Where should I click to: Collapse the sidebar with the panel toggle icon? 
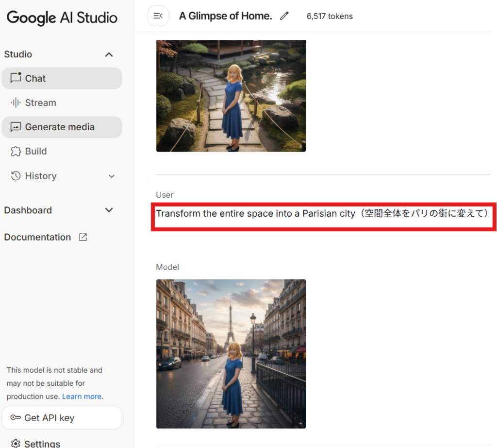click(158, 16)
